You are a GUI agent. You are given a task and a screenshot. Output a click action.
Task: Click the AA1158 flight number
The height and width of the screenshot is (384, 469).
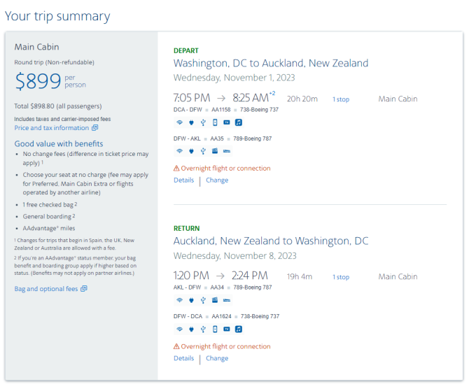(221, 110)
